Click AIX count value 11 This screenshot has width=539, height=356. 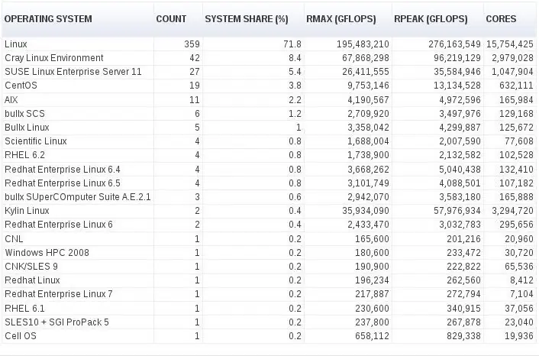(x=195, y=100)
